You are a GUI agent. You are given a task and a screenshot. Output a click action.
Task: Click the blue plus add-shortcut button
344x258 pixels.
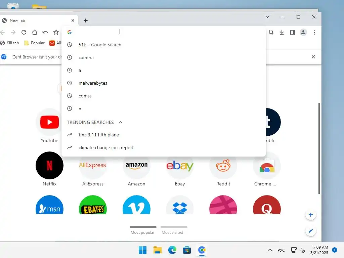(310, 215)
